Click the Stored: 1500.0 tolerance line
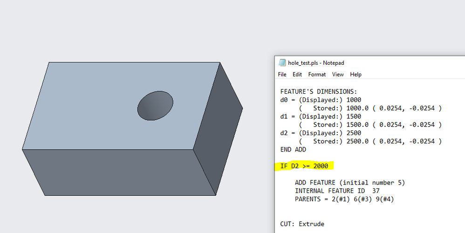Screen dimensions: 465x233 click(x=370, y=125)
